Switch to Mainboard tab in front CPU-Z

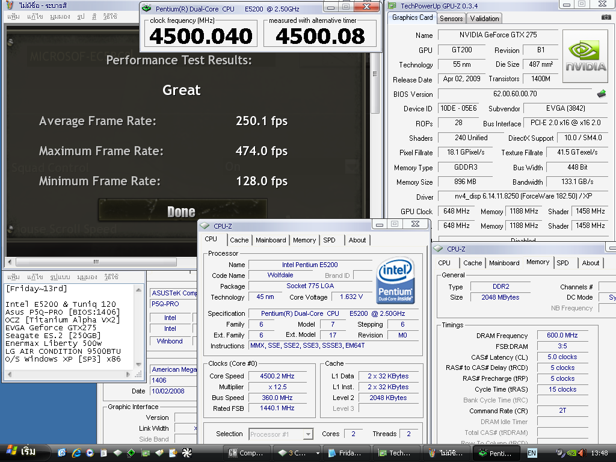271,240
